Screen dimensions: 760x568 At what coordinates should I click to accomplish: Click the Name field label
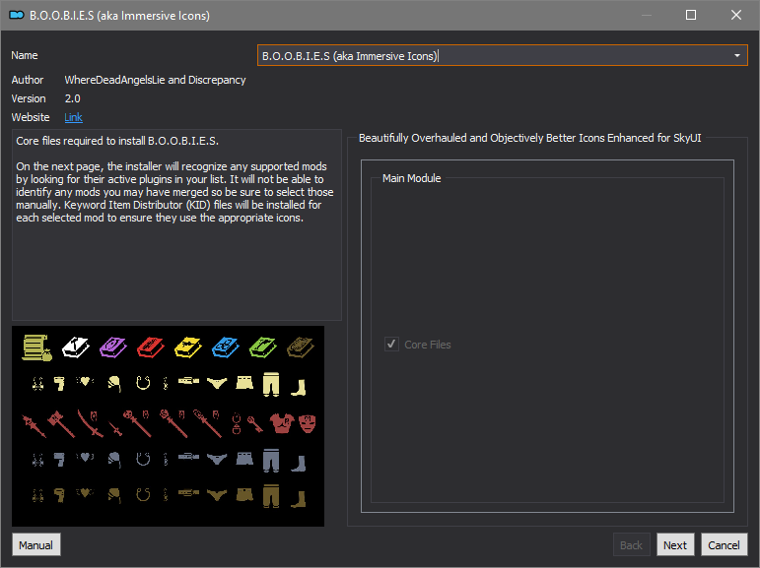25,55
